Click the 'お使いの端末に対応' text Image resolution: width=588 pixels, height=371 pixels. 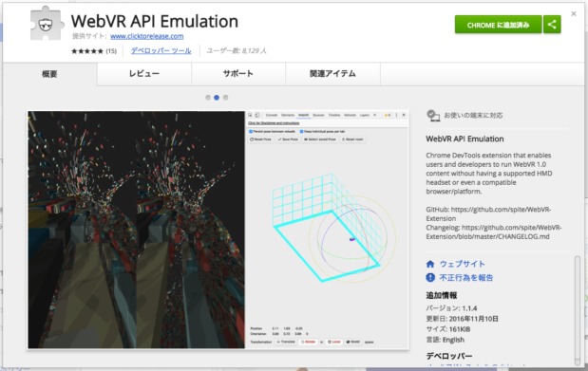(x=473, y=116)
